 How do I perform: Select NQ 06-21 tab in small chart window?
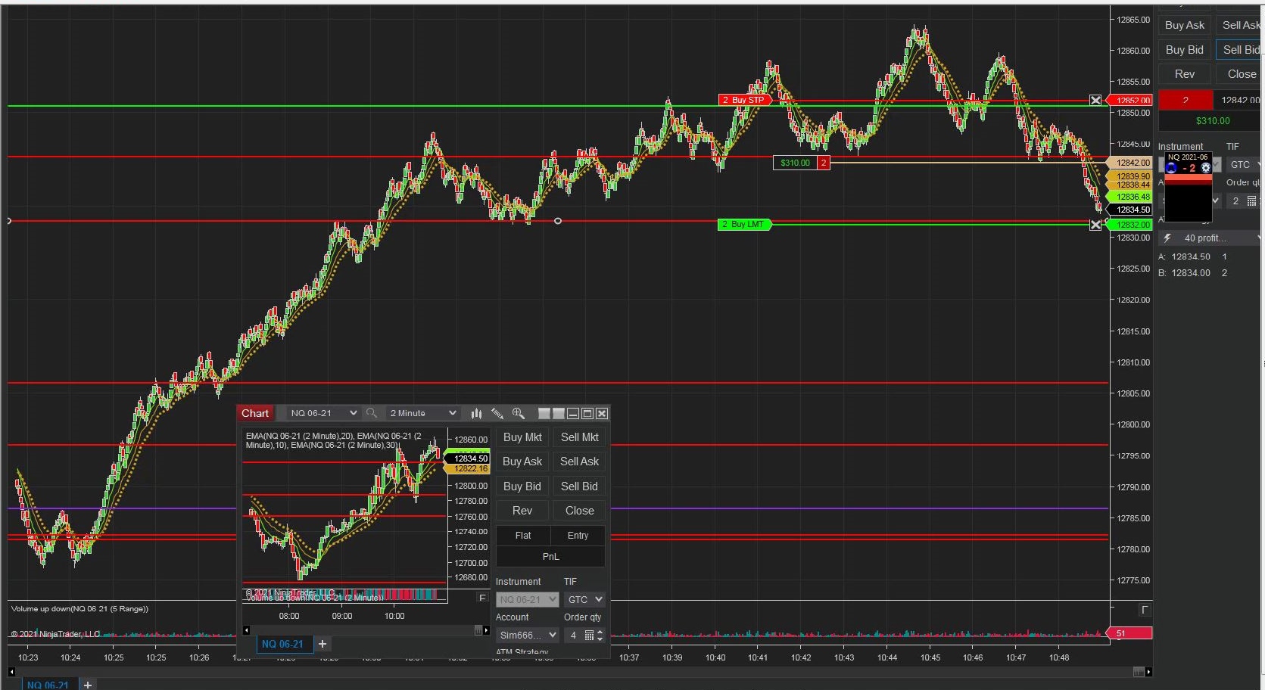(282, 644)
